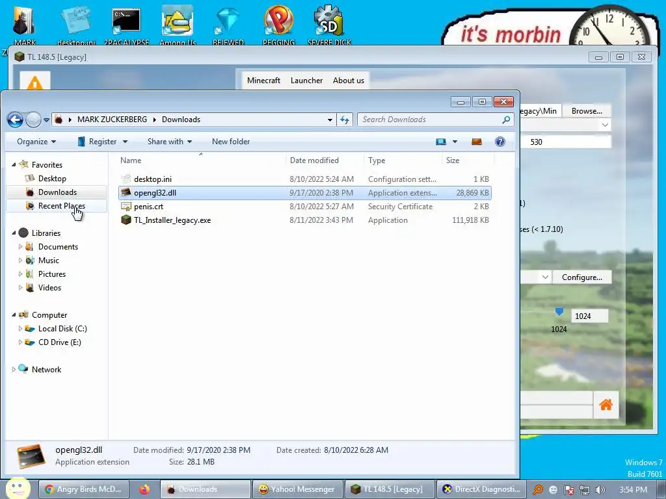Open the About us tab in the TL window
The width and height of the screenshot is (666, 499).
[x=349, y=80]
